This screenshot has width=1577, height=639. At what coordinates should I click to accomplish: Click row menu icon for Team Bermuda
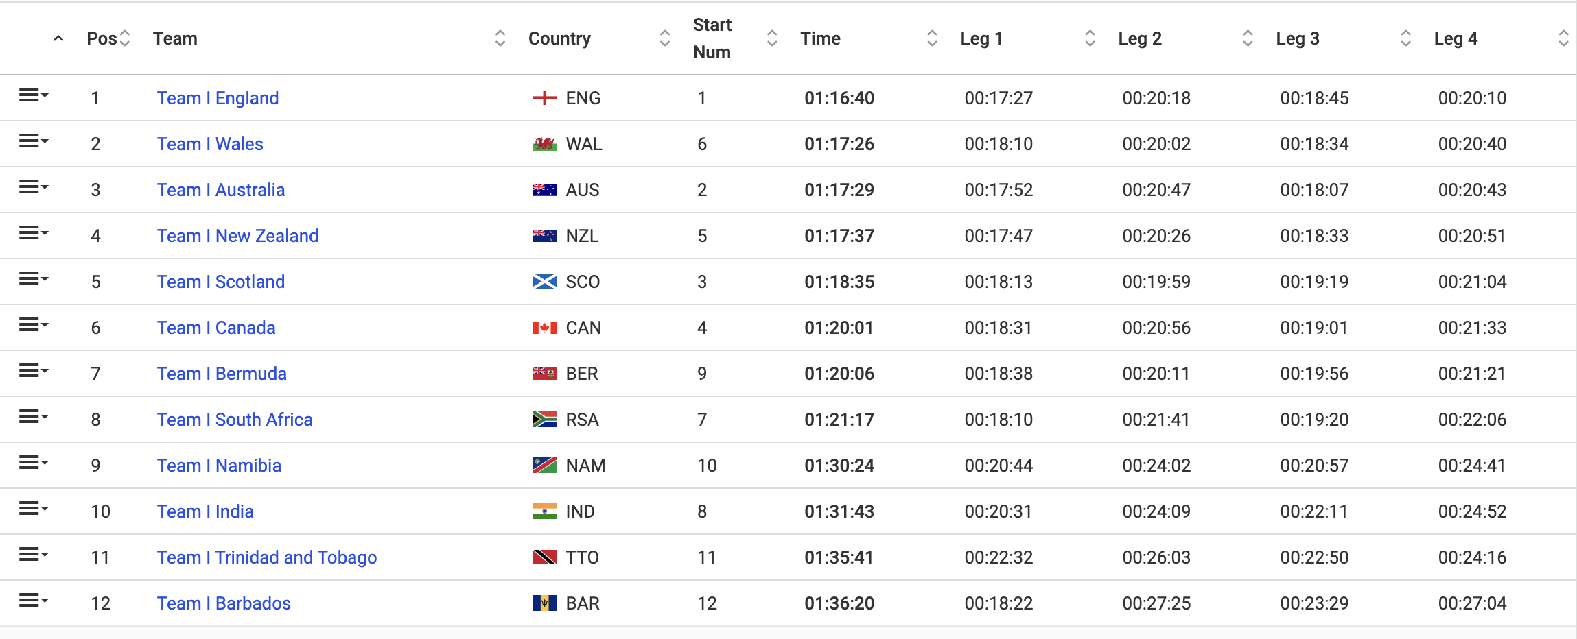tap(33, 371)
